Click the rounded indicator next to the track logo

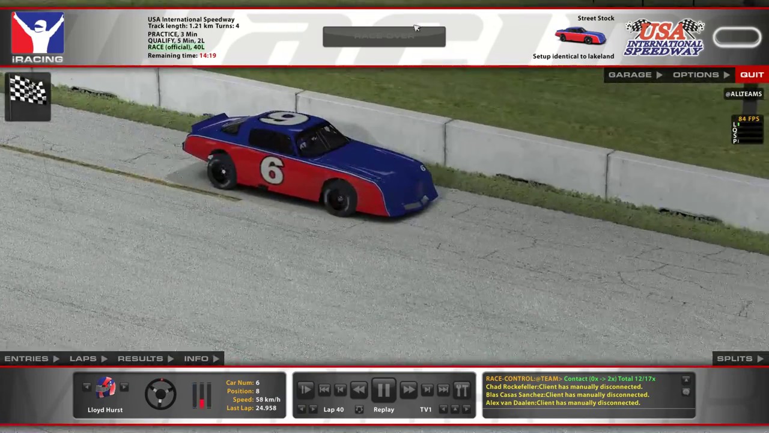[737, 37]
